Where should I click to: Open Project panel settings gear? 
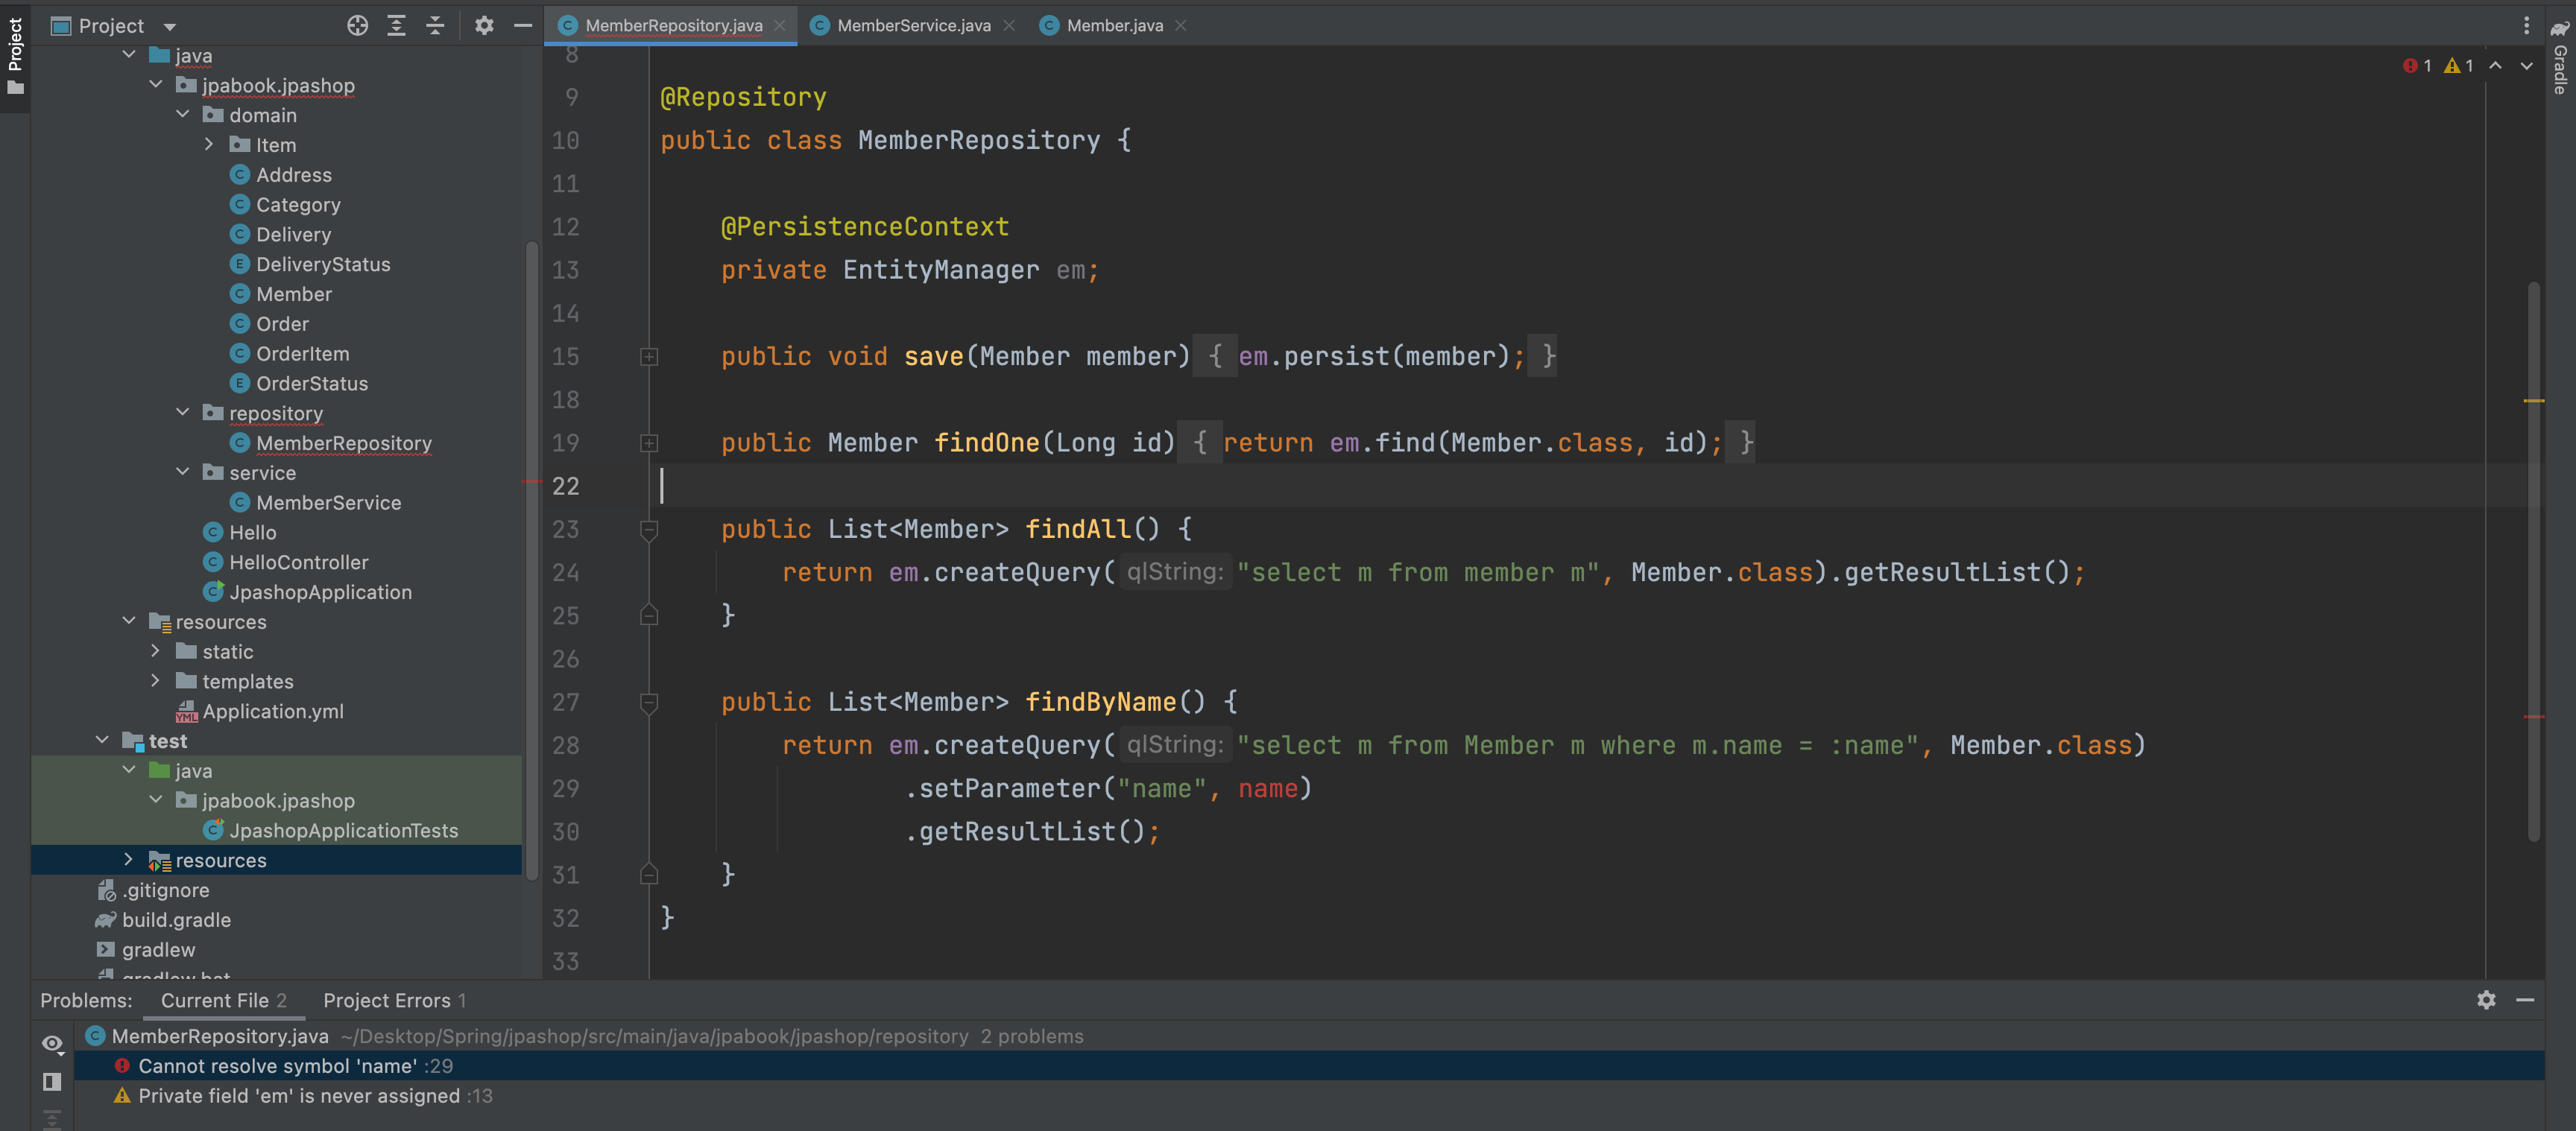[x=484, y=26]
